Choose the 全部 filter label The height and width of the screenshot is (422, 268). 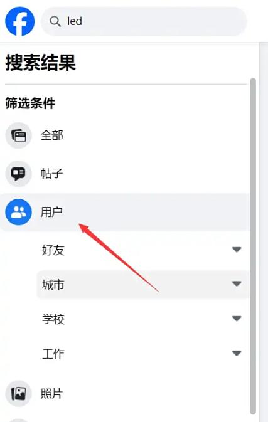[52, 135]
